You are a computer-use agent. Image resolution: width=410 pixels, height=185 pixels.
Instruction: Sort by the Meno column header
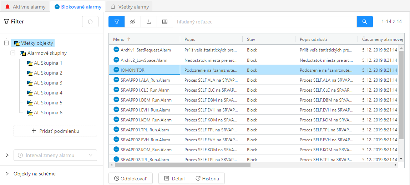point(119,39)
